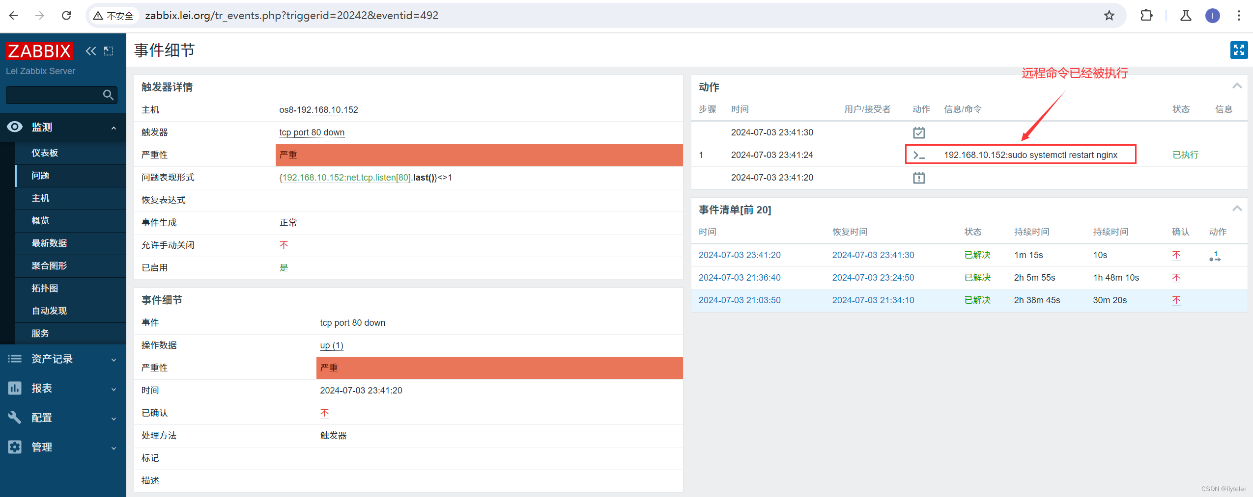
Task: Click the actions icon for 23:41:20 event
Action: tap(1215, 256)
